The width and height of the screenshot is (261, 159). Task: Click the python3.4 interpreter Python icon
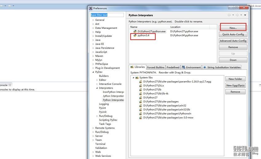(135, 36)
